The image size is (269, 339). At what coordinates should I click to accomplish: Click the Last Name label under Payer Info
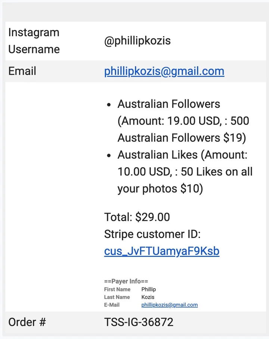click(x=117, y=297)
